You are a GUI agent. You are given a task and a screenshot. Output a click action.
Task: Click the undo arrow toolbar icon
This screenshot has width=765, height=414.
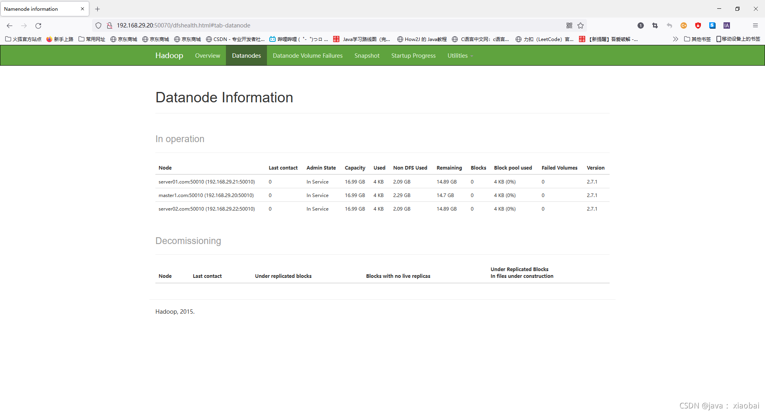click(669, 25)
